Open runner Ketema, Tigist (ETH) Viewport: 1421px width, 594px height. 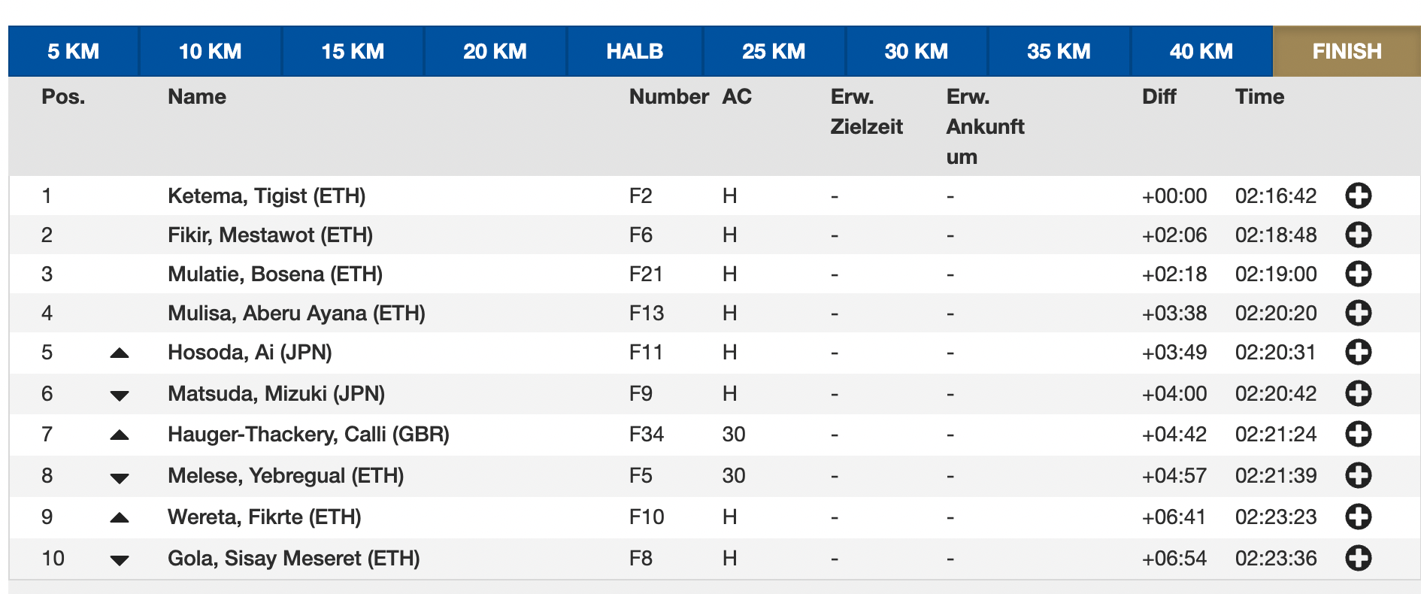click(266, 196)
